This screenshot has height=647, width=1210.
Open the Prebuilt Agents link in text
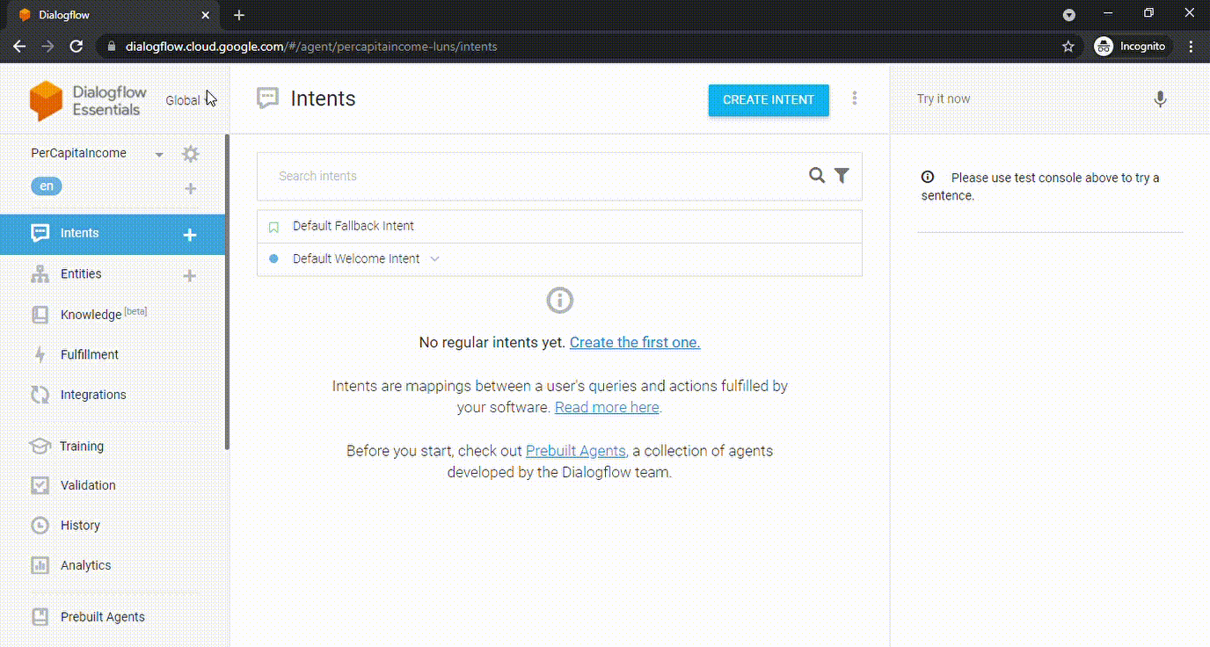click(x=575, y=451)
